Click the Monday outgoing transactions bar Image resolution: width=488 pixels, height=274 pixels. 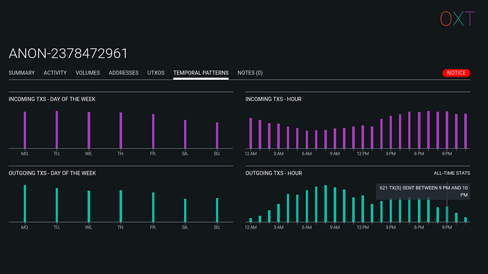(25, 203)
